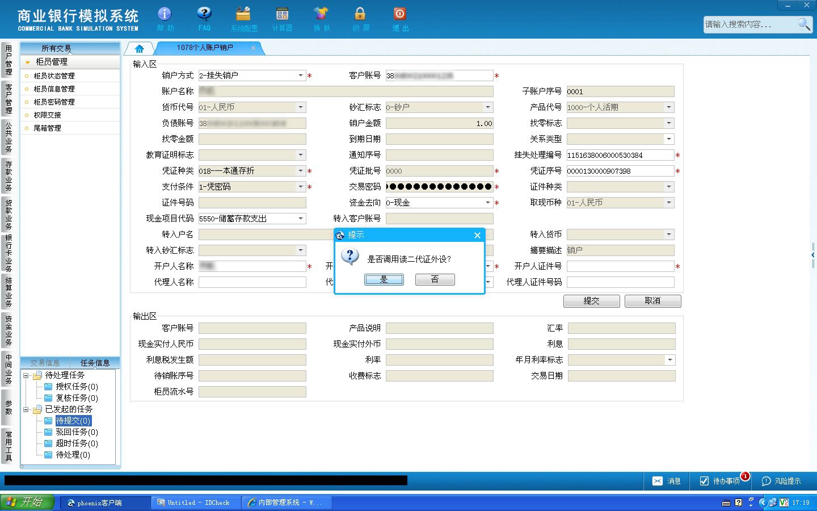Click 是 in the prompt dialog
Screen dimensions: 817x511
tap(384, 279)
